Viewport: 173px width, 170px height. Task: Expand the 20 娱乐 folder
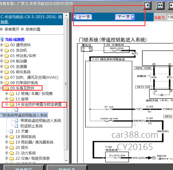[x=7, y=148]
